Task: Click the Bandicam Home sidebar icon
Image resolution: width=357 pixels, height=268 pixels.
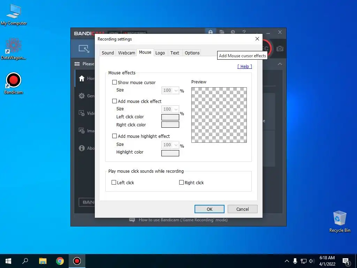Action: tap(82, 79)
